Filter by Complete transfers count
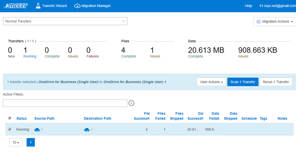Viewport: 296px width, 156px height. (52, 52)
